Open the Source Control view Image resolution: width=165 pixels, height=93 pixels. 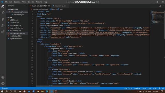3,19
